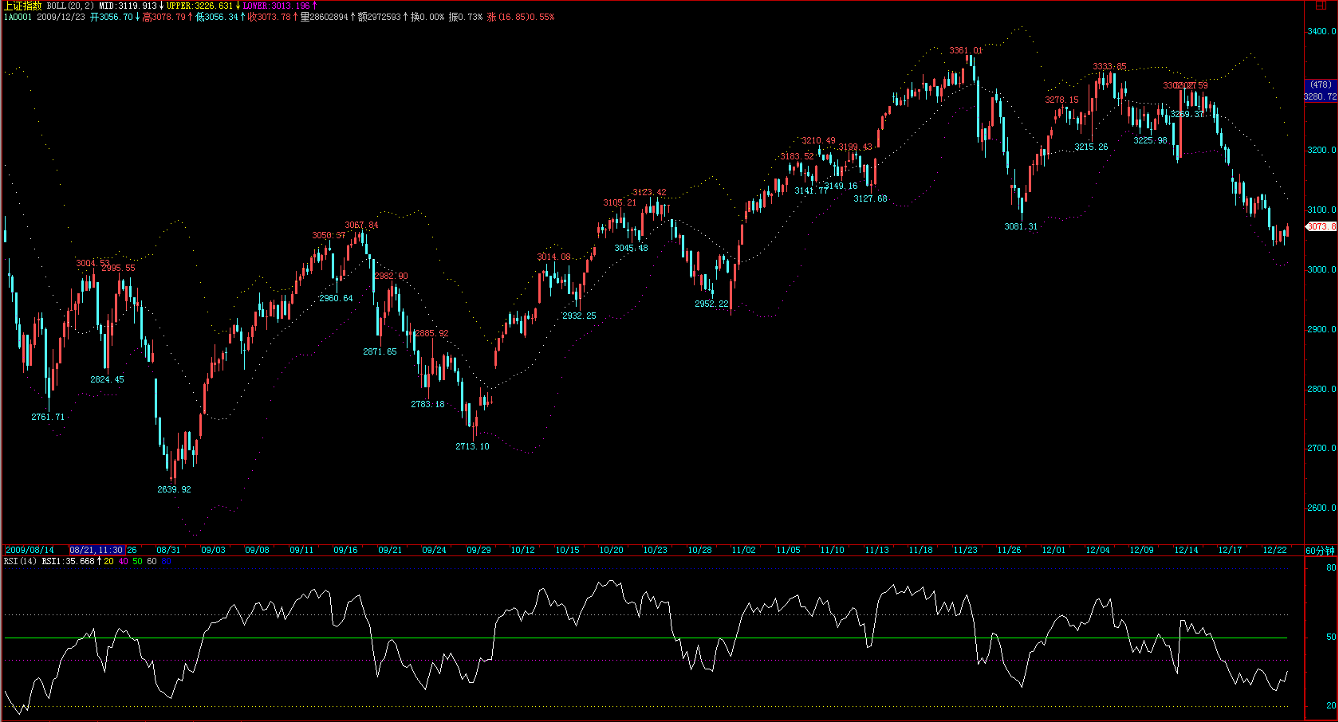Click the 80 label on RSI axis
The width and height of the screenshot is (1339, 722).
tap(1331, 567)
